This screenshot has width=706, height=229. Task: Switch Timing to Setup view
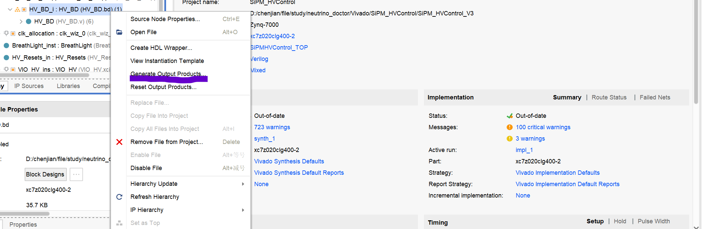pyautogui.click(x=595, y=221)
